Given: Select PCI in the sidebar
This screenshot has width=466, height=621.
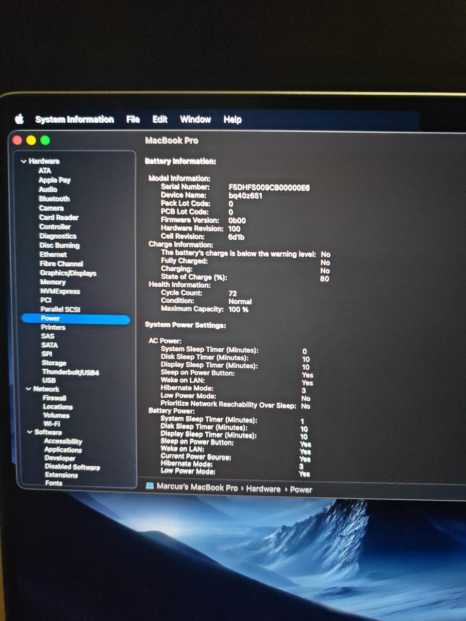Looking at the screenshot, I should point(46,300).
